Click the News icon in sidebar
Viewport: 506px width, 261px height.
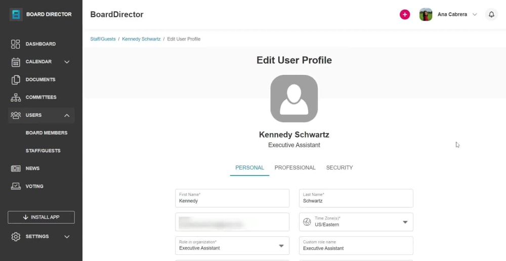pyautogui.click(x=16, y=168)
